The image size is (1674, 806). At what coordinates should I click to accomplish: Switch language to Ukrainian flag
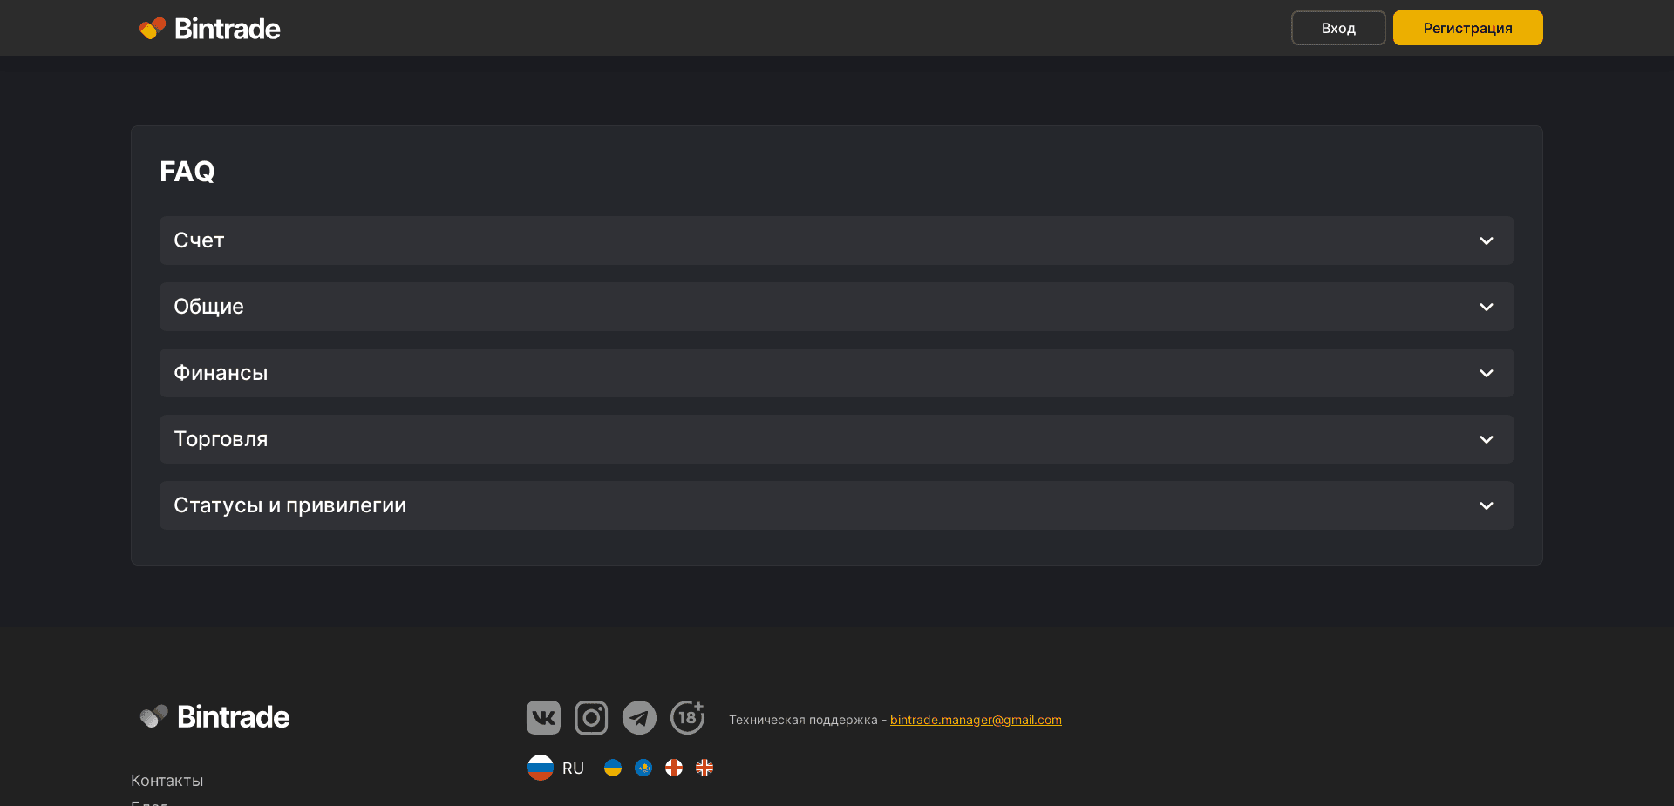(x=613, y=768)
